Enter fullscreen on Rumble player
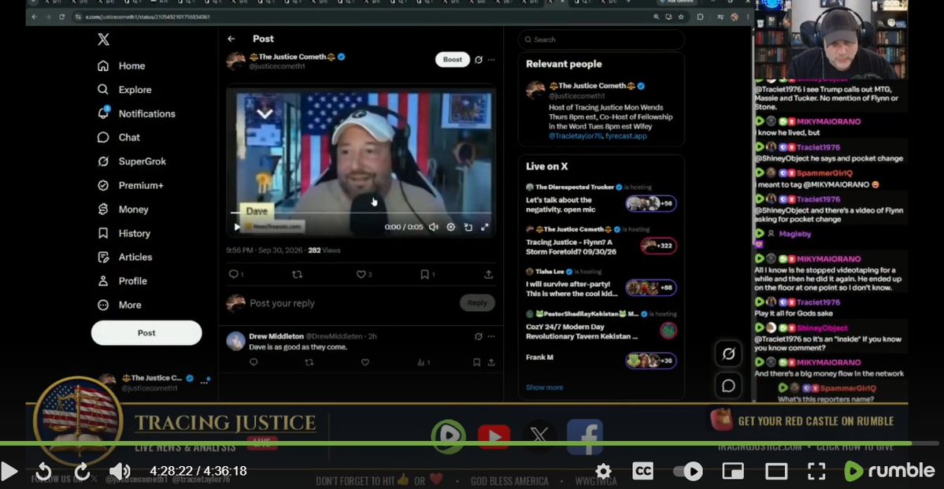Viewport: 944px width, 489px height. pos(816,471)
